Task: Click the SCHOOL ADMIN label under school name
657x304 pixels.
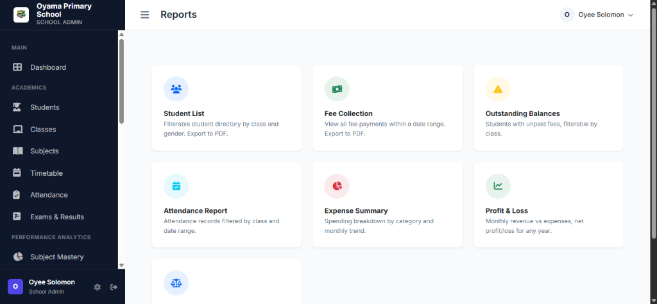Action: 60,22
